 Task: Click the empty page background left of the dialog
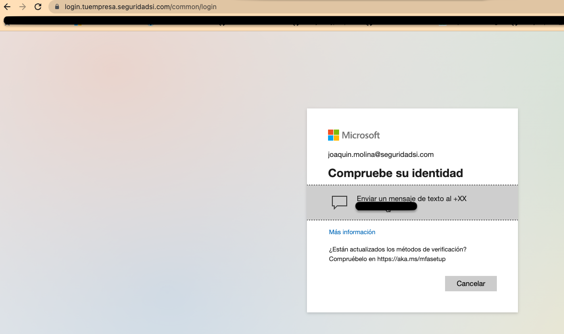[144, 192]
